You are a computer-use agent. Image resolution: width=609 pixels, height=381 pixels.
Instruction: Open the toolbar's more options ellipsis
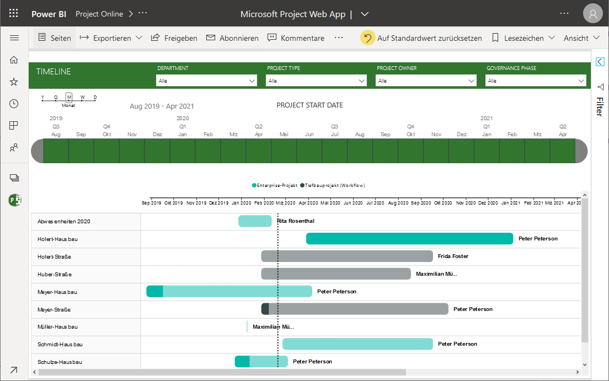[339, 37]
